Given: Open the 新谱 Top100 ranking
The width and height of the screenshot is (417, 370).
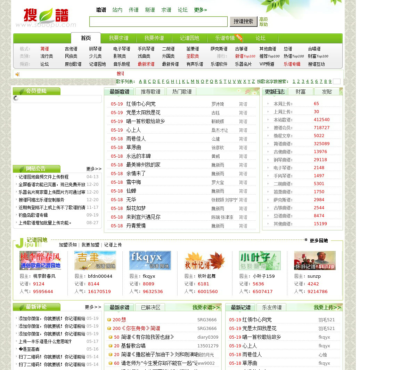Looking at the screenshot, I should 245,56.
